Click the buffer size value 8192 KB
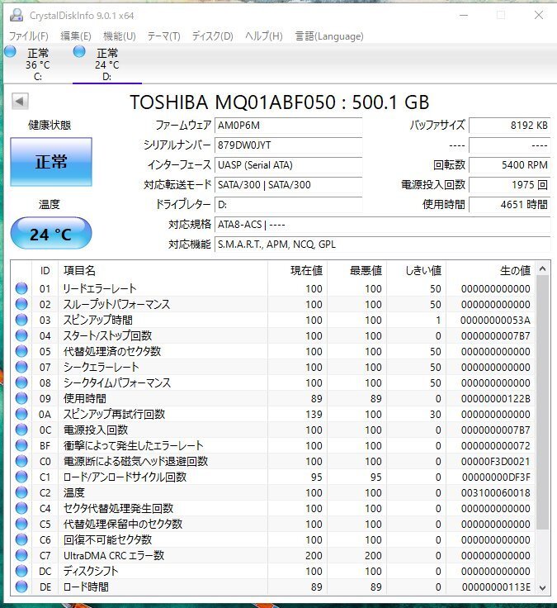Image resolution: width=557 pixels, height=608 pixels. click(x=509, y=126)
